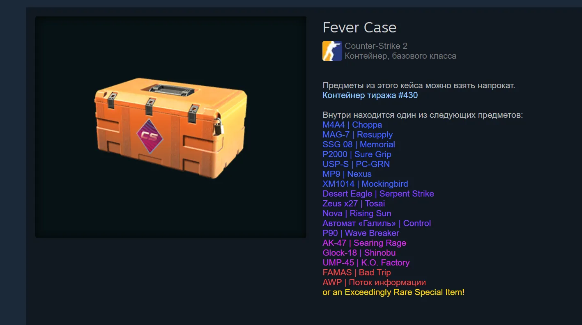Open UMP-45 | K.O. Factory item
The height and width of the screenshot is (325, 582).
point(366,263)
